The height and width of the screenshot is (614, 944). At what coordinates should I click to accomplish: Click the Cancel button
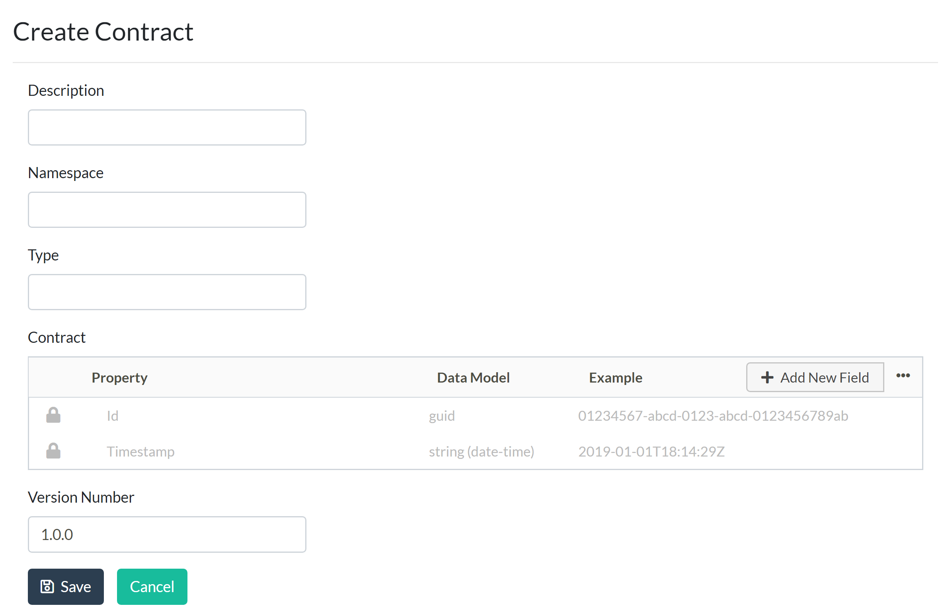(x=151, y=587)
